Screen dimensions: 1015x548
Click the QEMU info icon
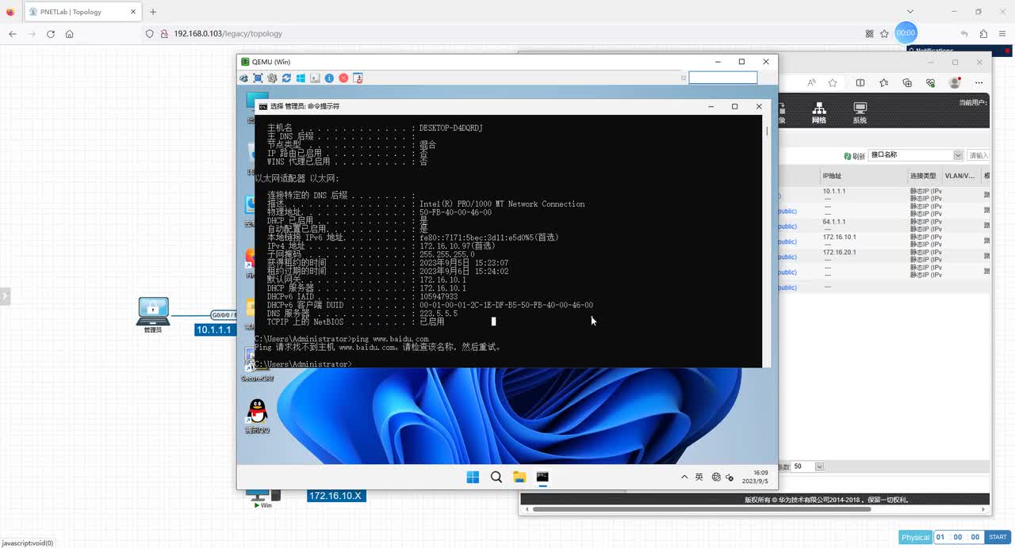click(x=329, y=78)
